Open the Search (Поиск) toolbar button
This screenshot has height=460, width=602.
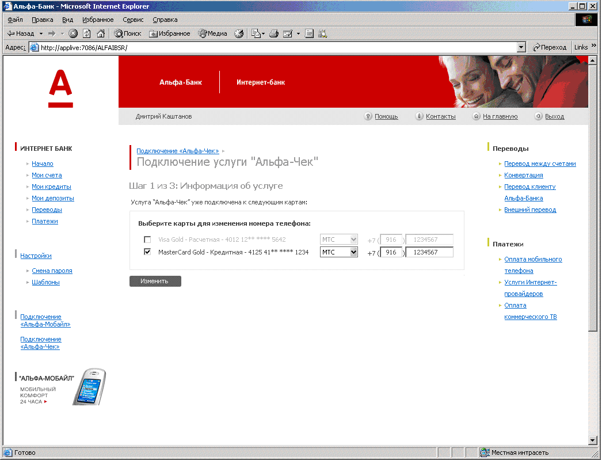pos(127,34)
